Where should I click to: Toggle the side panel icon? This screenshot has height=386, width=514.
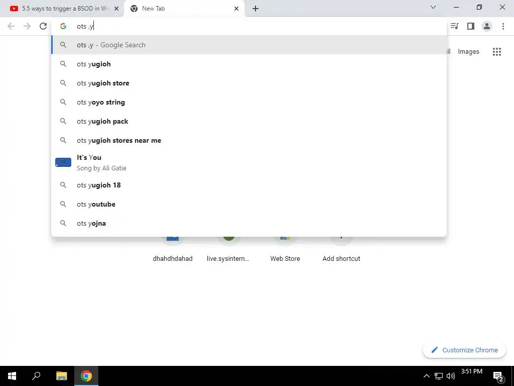(471, 26)
